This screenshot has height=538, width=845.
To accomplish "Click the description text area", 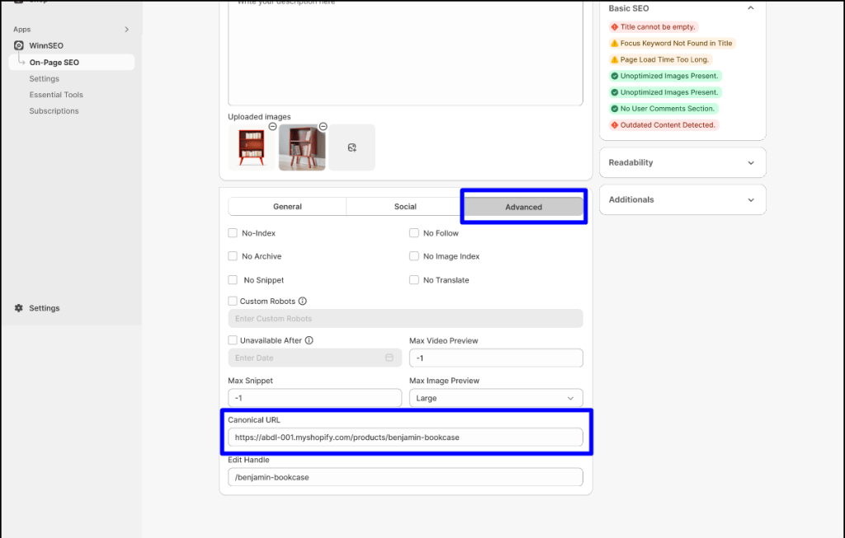I will [x=405, y=52].
